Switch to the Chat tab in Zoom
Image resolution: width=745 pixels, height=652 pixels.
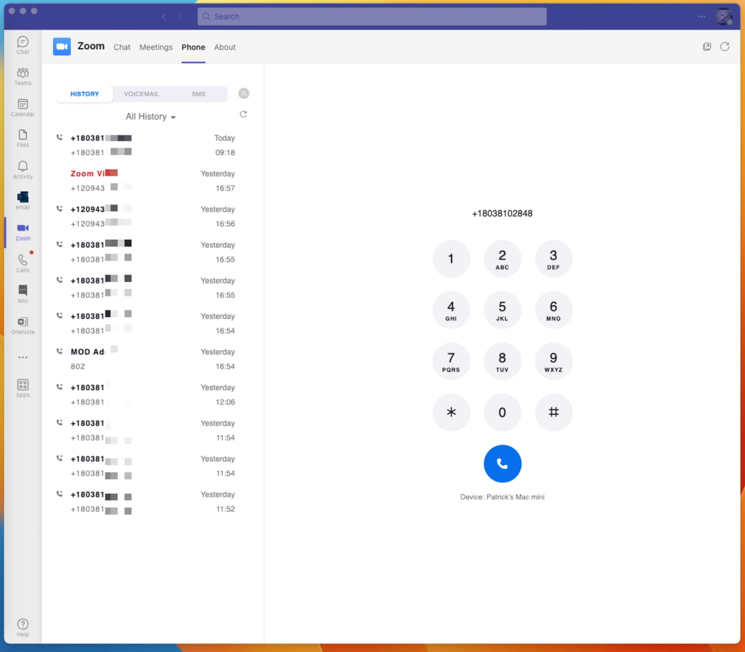pyautogui.click(x=122, y=47)
